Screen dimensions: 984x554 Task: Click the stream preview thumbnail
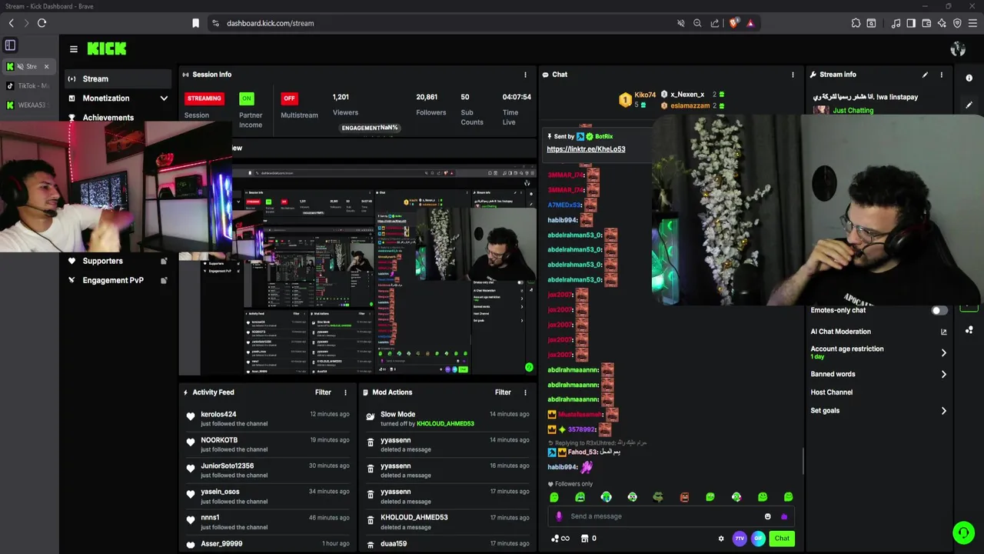pyautogui.click(x=357, y=269)
